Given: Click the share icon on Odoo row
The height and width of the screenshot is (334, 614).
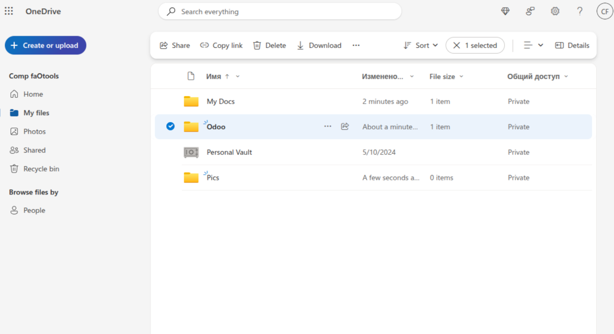Looking at the screenshot, I should 344,127.
